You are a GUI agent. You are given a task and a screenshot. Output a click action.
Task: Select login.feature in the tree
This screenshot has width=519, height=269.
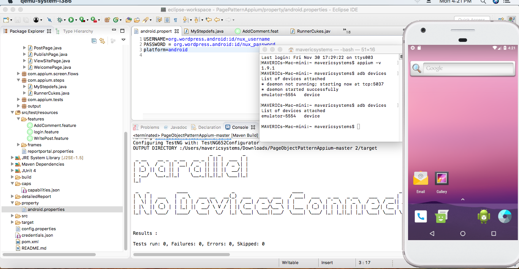[46, 132]
